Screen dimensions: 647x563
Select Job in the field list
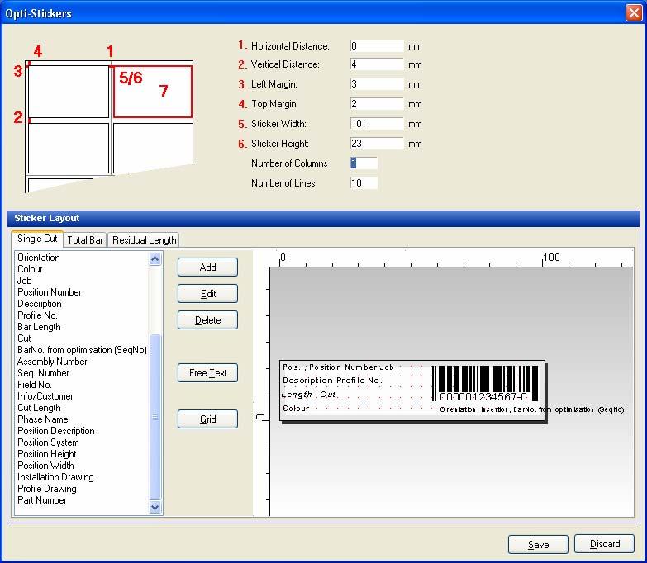click(24, 281)
